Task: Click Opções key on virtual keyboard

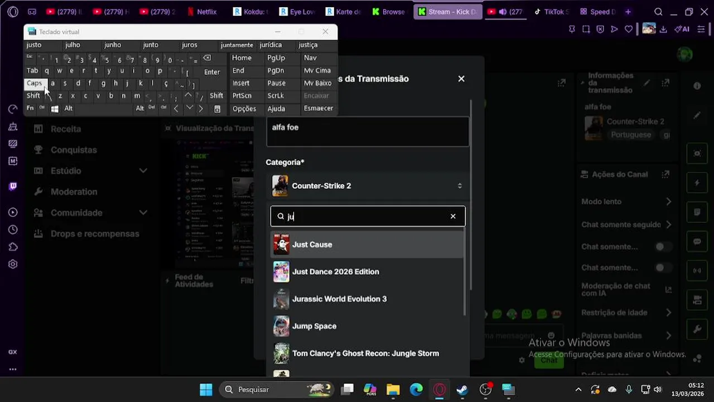Action: (x=244, y=109)
